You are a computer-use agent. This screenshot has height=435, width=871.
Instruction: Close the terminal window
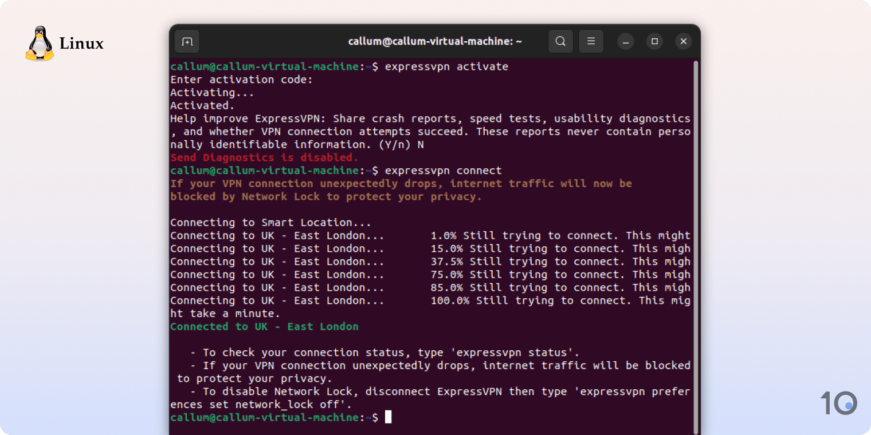pyautogui.click(x=683, y=41)
